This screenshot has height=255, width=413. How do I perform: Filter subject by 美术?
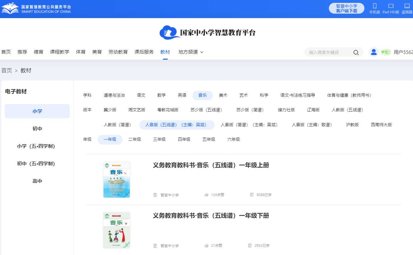click(x=223, y=95)
